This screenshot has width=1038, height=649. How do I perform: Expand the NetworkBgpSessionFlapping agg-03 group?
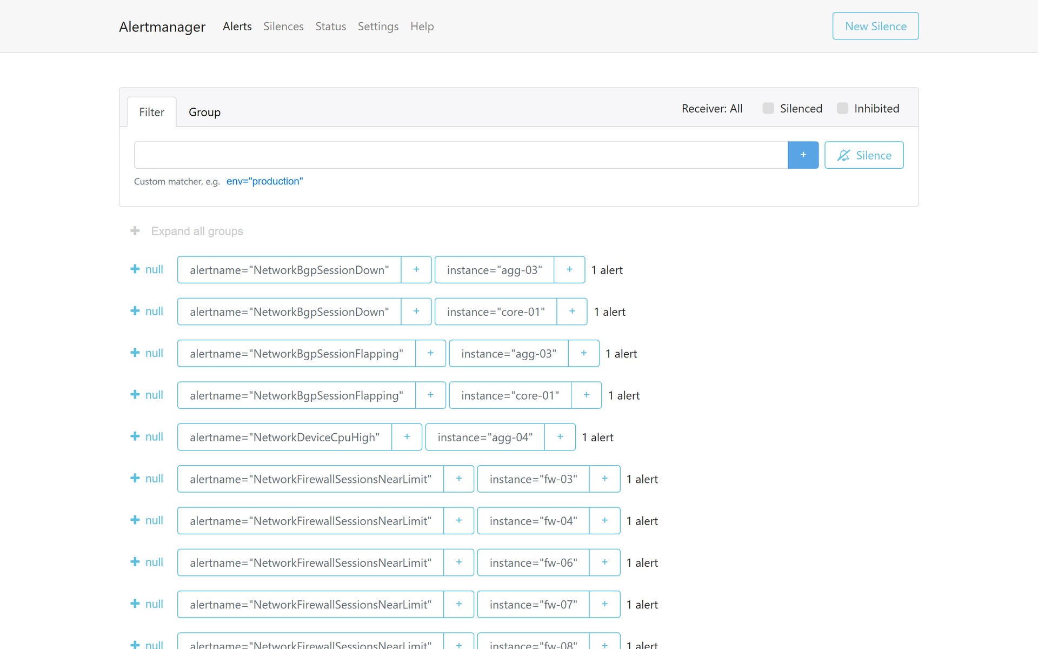tap(147, 353)
